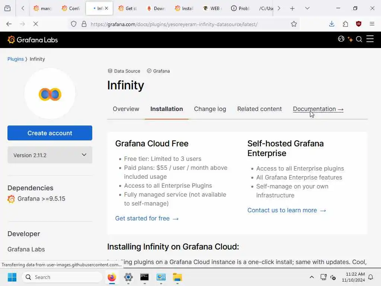
Task: Open a new tab with the plus
Action: (292, 9)
